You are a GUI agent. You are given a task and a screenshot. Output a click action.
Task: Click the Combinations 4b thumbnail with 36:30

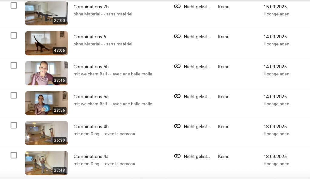click(x=46, y=133)
